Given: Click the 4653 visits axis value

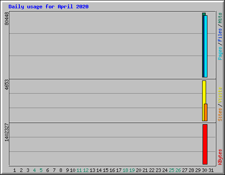Looking at the screenshot, I should 7,84.
